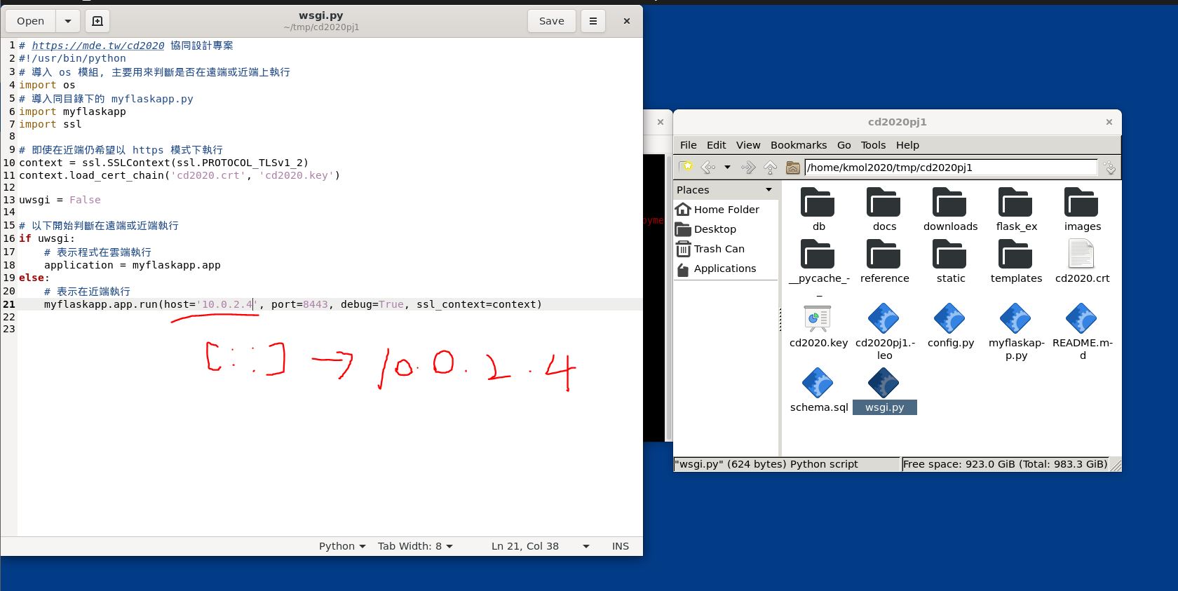This screenshot has width=1178, height=591.
Task: Select the config.py file icon
Action: click(950, 320)
